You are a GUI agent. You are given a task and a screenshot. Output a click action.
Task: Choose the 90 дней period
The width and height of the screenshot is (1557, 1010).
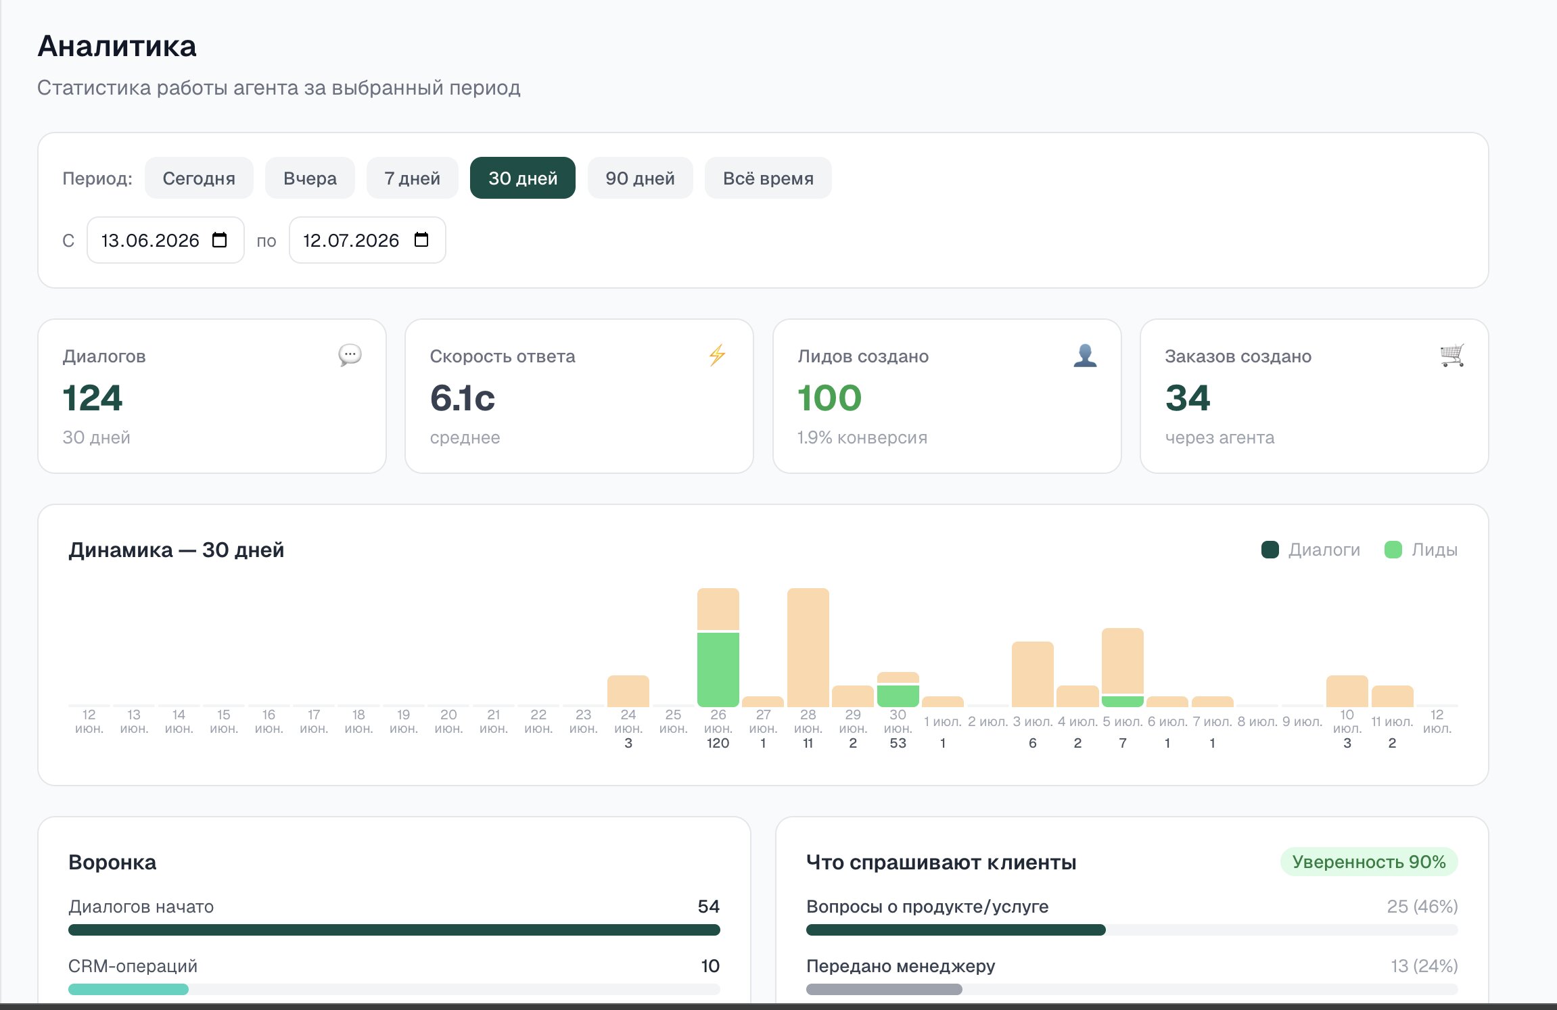(641, 178)
